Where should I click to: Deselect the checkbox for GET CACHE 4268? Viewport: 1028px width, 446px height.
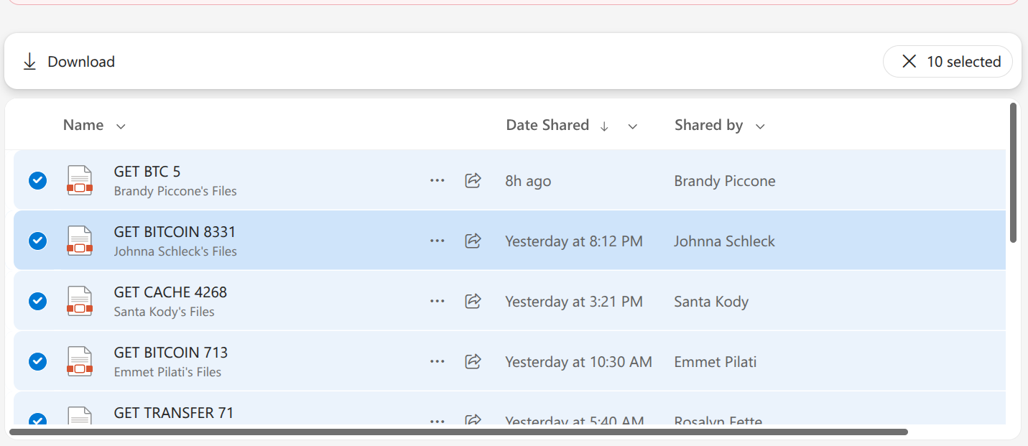[37, 301]
